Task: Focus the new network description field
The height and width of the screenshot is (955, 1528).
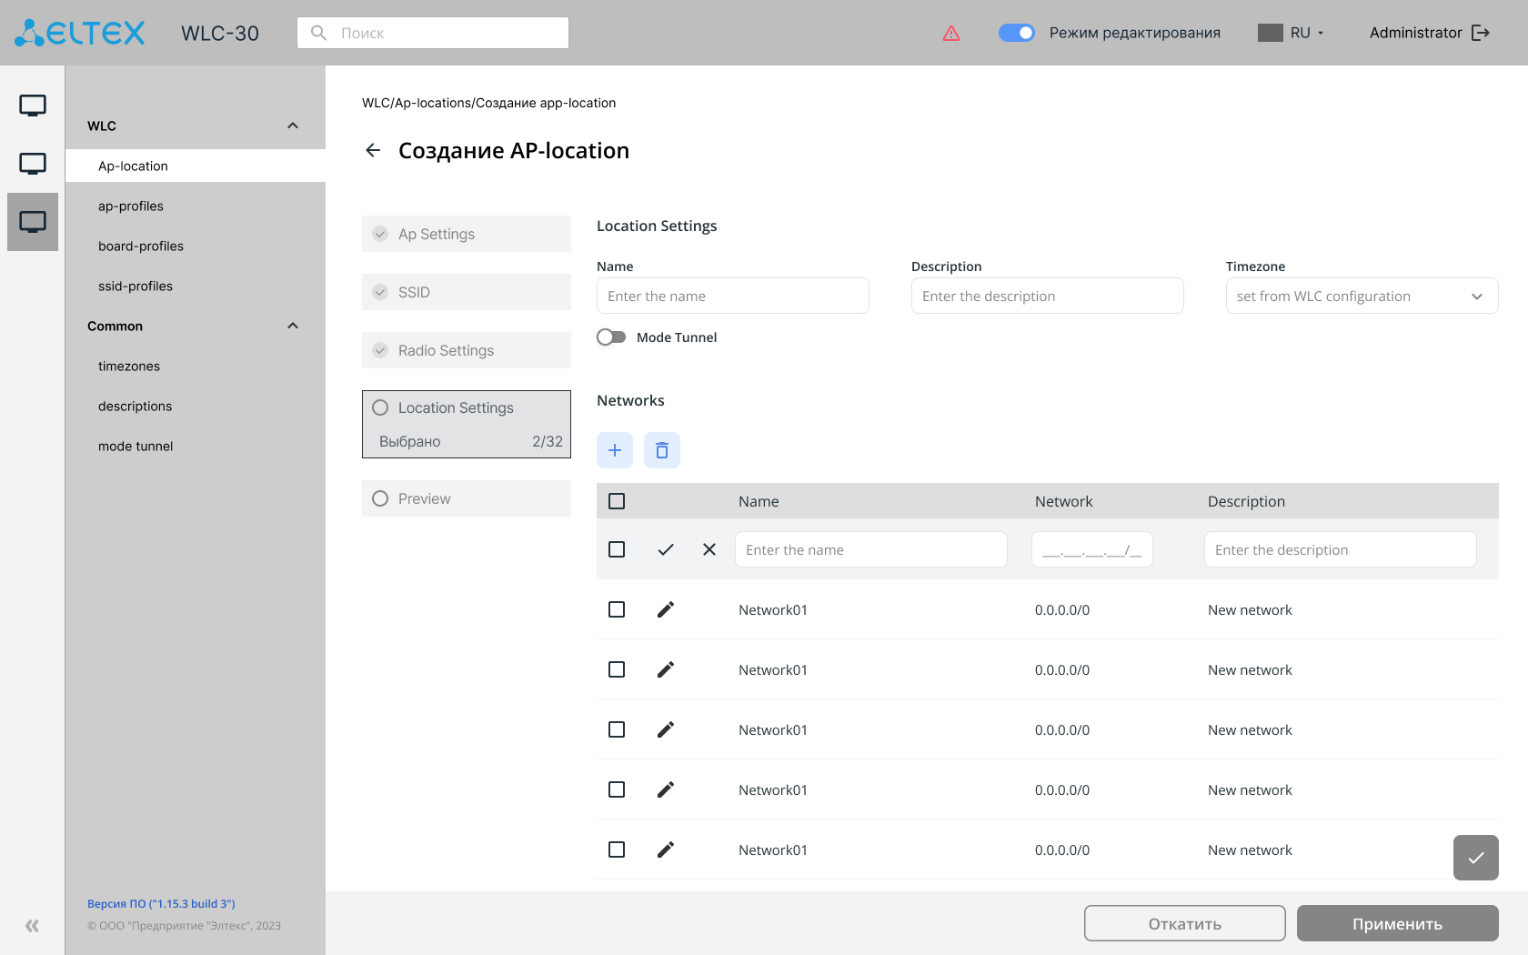Action: [1341, 549]
